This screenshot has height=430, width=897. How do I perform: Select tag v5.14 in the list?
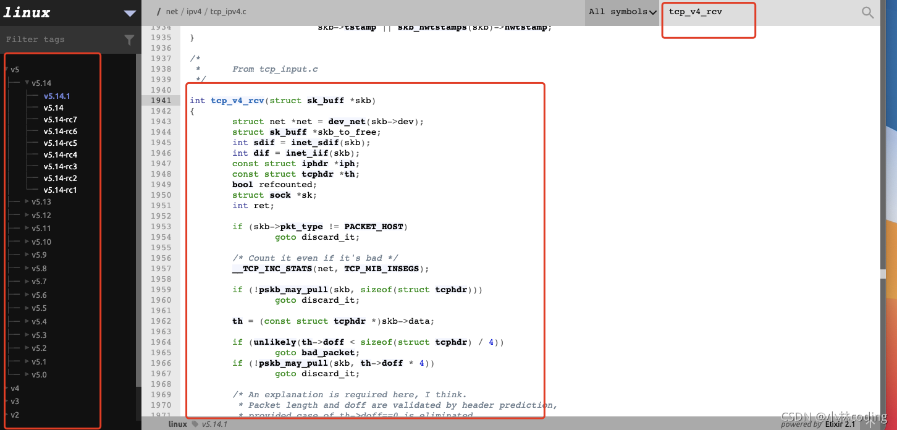click(54, 108)
